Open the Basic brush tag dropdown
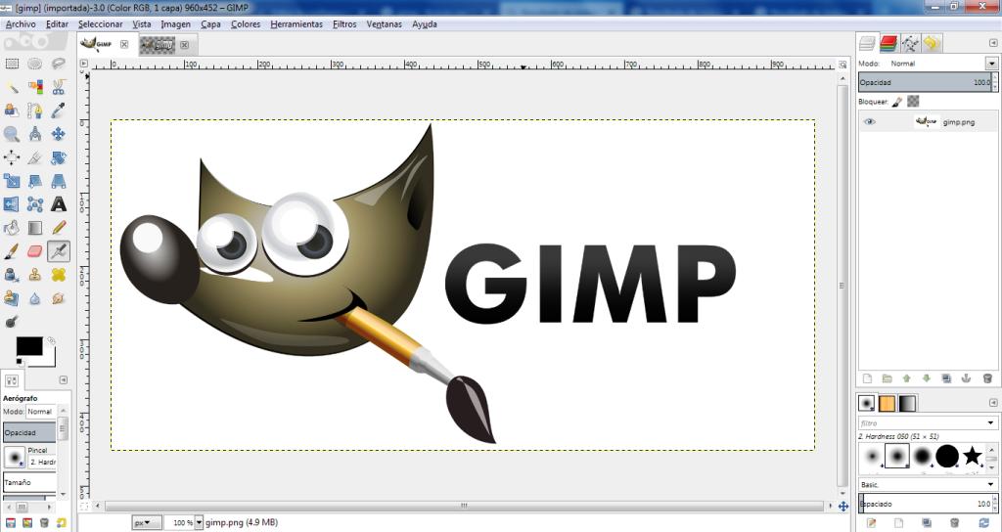The image size is (1002, 532). click(x=991, y=485)
